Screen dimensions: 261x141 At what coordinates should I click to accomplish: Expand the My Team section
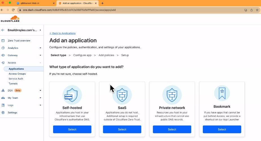tap(40, 98)
